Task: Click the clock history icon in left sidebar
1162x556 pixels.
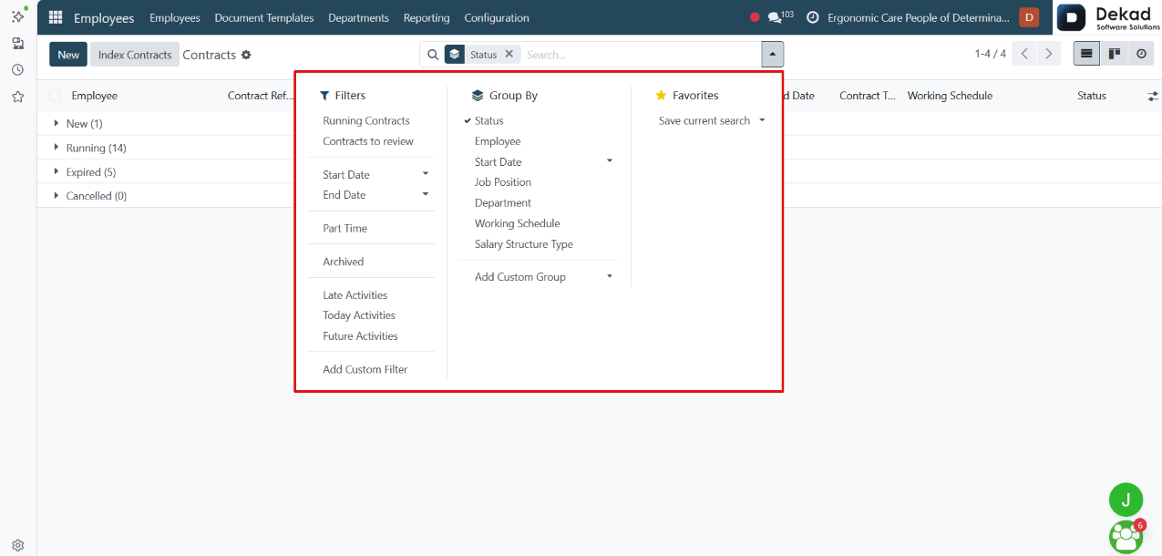Action: click(x=17, y=69)
